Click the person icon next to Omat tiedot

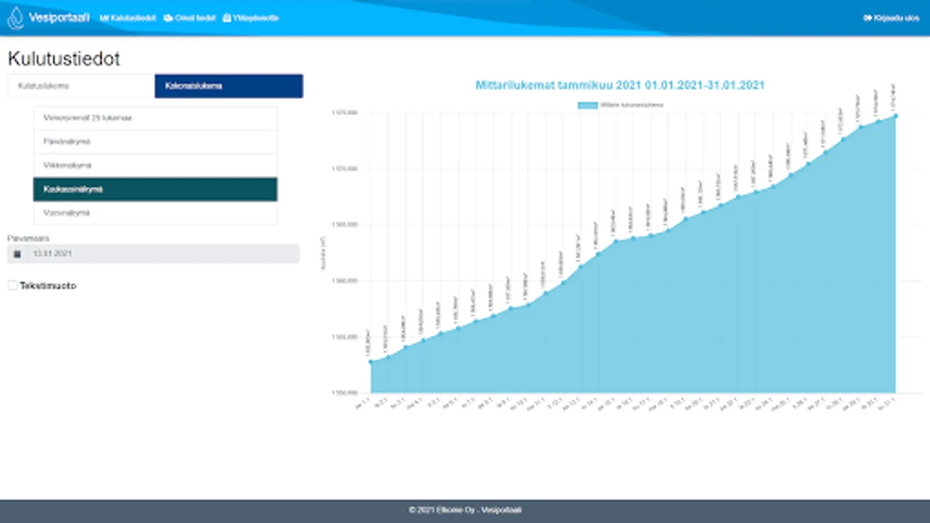(168, 18)
